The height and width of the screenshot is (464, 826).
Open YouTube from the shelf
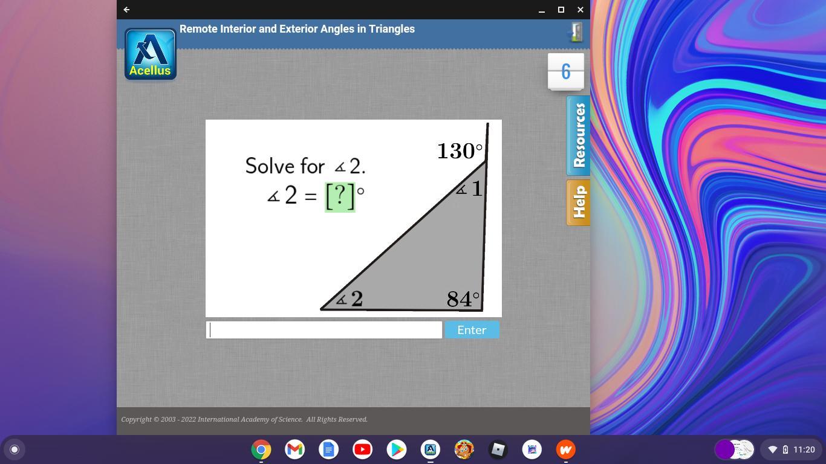tap(363, 449)
